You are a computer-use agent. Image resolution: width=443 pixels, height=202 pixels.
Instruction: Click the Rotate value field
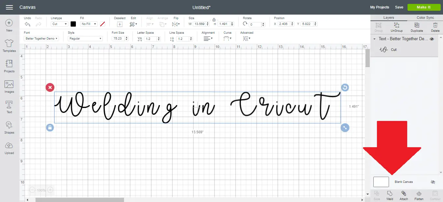point(257,24)
